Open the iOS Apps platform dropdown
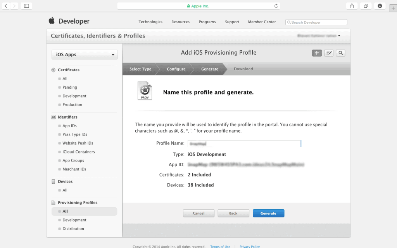 pos(85,55)
